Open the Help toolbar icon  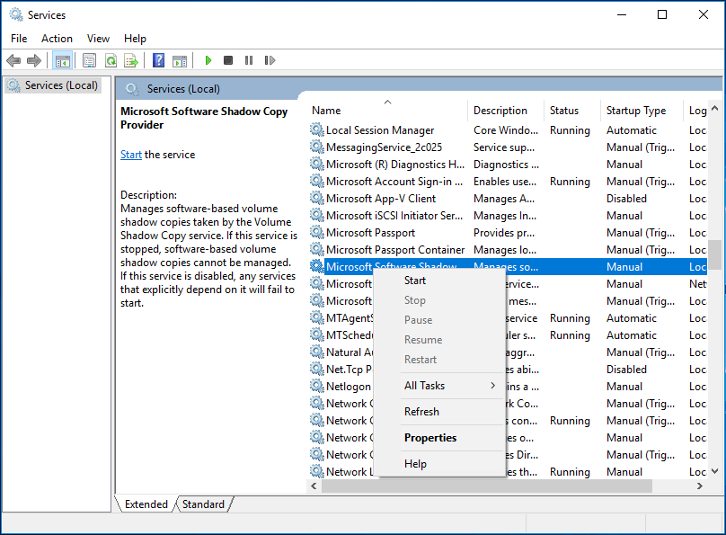click(158, 60)
